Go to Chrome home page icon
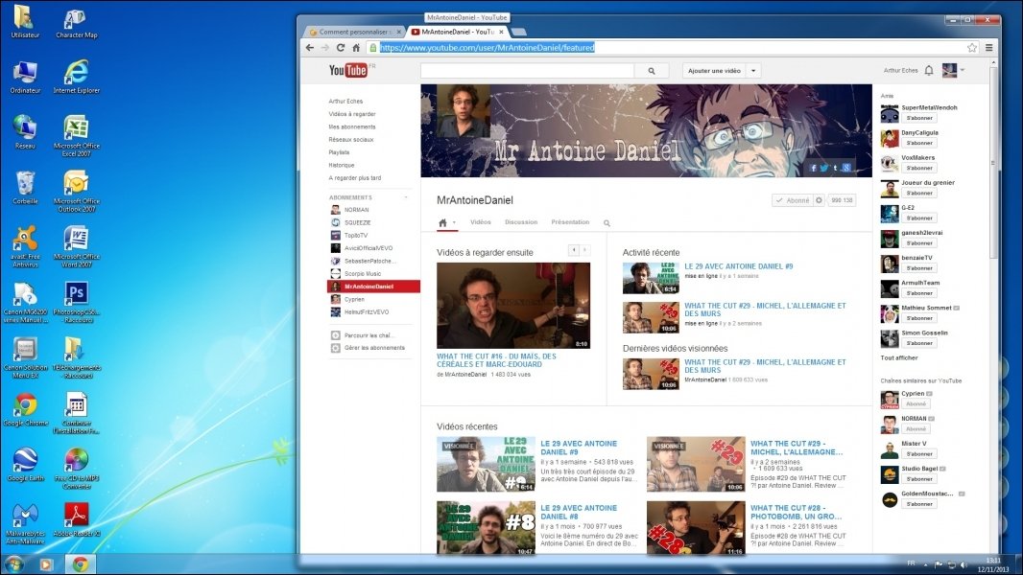Viewport: 1023px width, 575px height. (x=356, y=48)
